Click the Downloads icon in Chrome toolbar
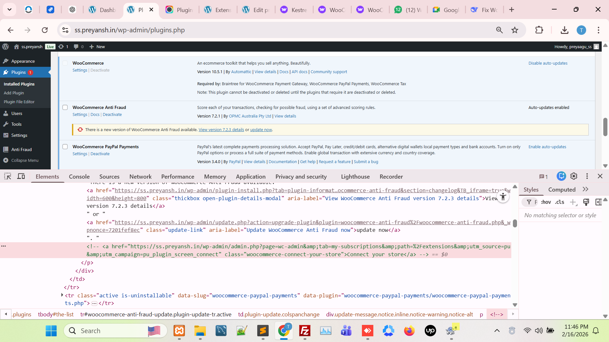 click(x=564, y=30)
